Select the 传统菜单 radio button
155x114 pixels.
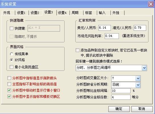(11, 54)
